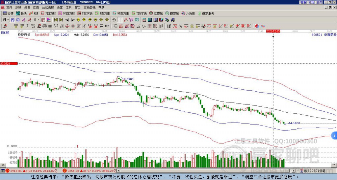Open the P数字表 tool
The width and height of the screenshot is (337, 180).
pos(85,13)
